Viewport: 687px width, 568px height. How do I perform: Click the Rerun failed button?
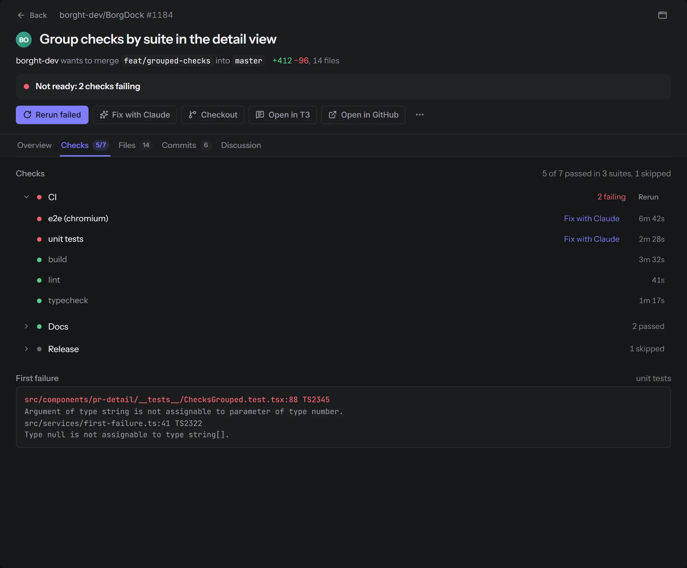[x=52, y=115]
